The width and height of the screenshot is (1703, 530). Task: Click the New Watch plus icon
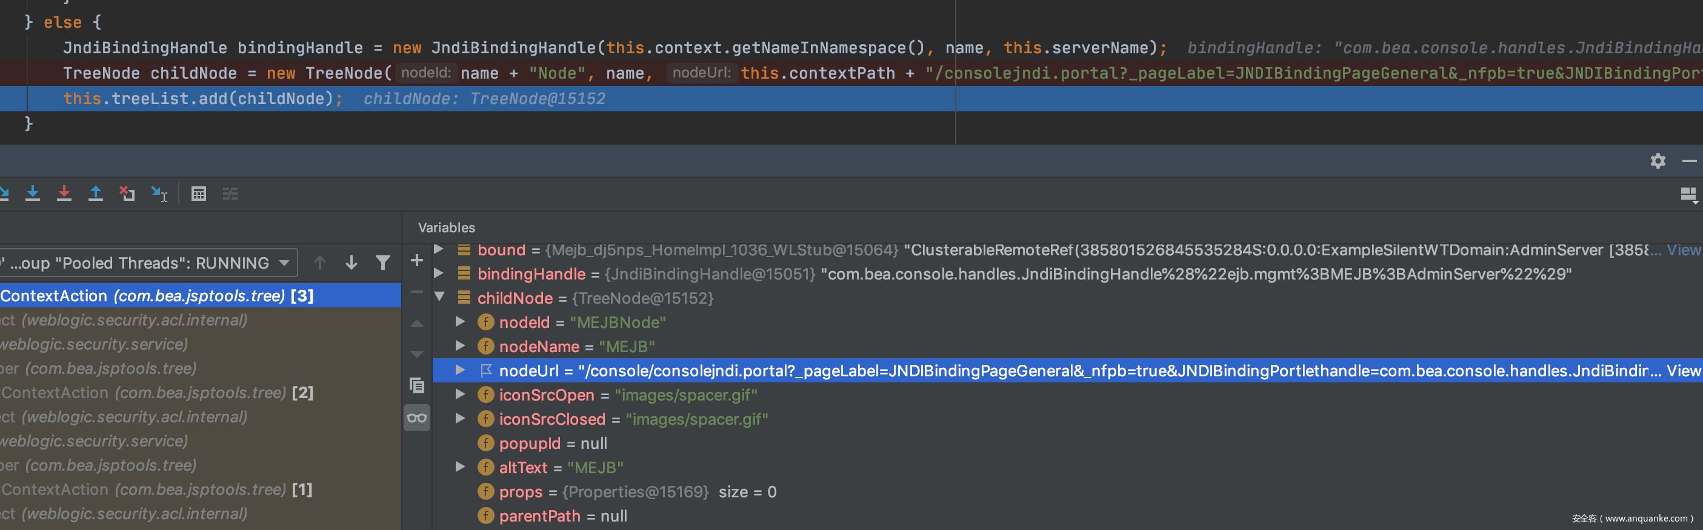(416, 261)
